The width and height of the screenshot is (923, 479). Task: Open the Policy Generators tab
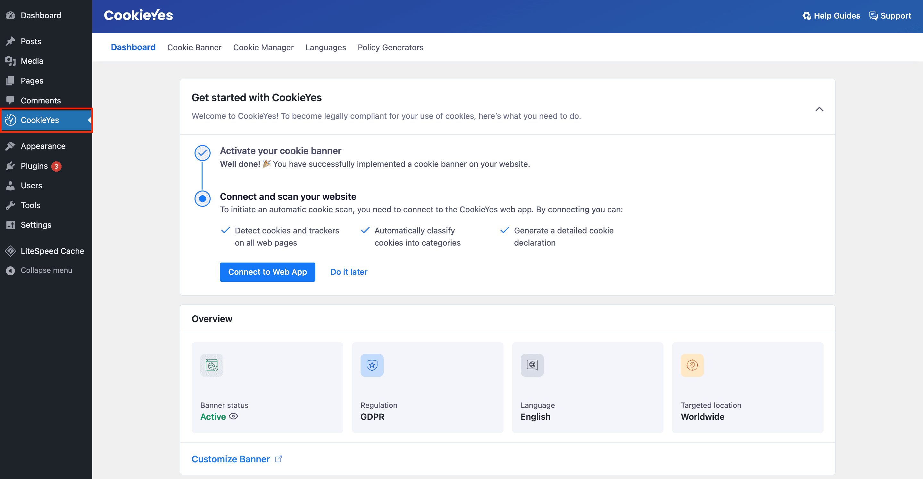tap(391, 47)
